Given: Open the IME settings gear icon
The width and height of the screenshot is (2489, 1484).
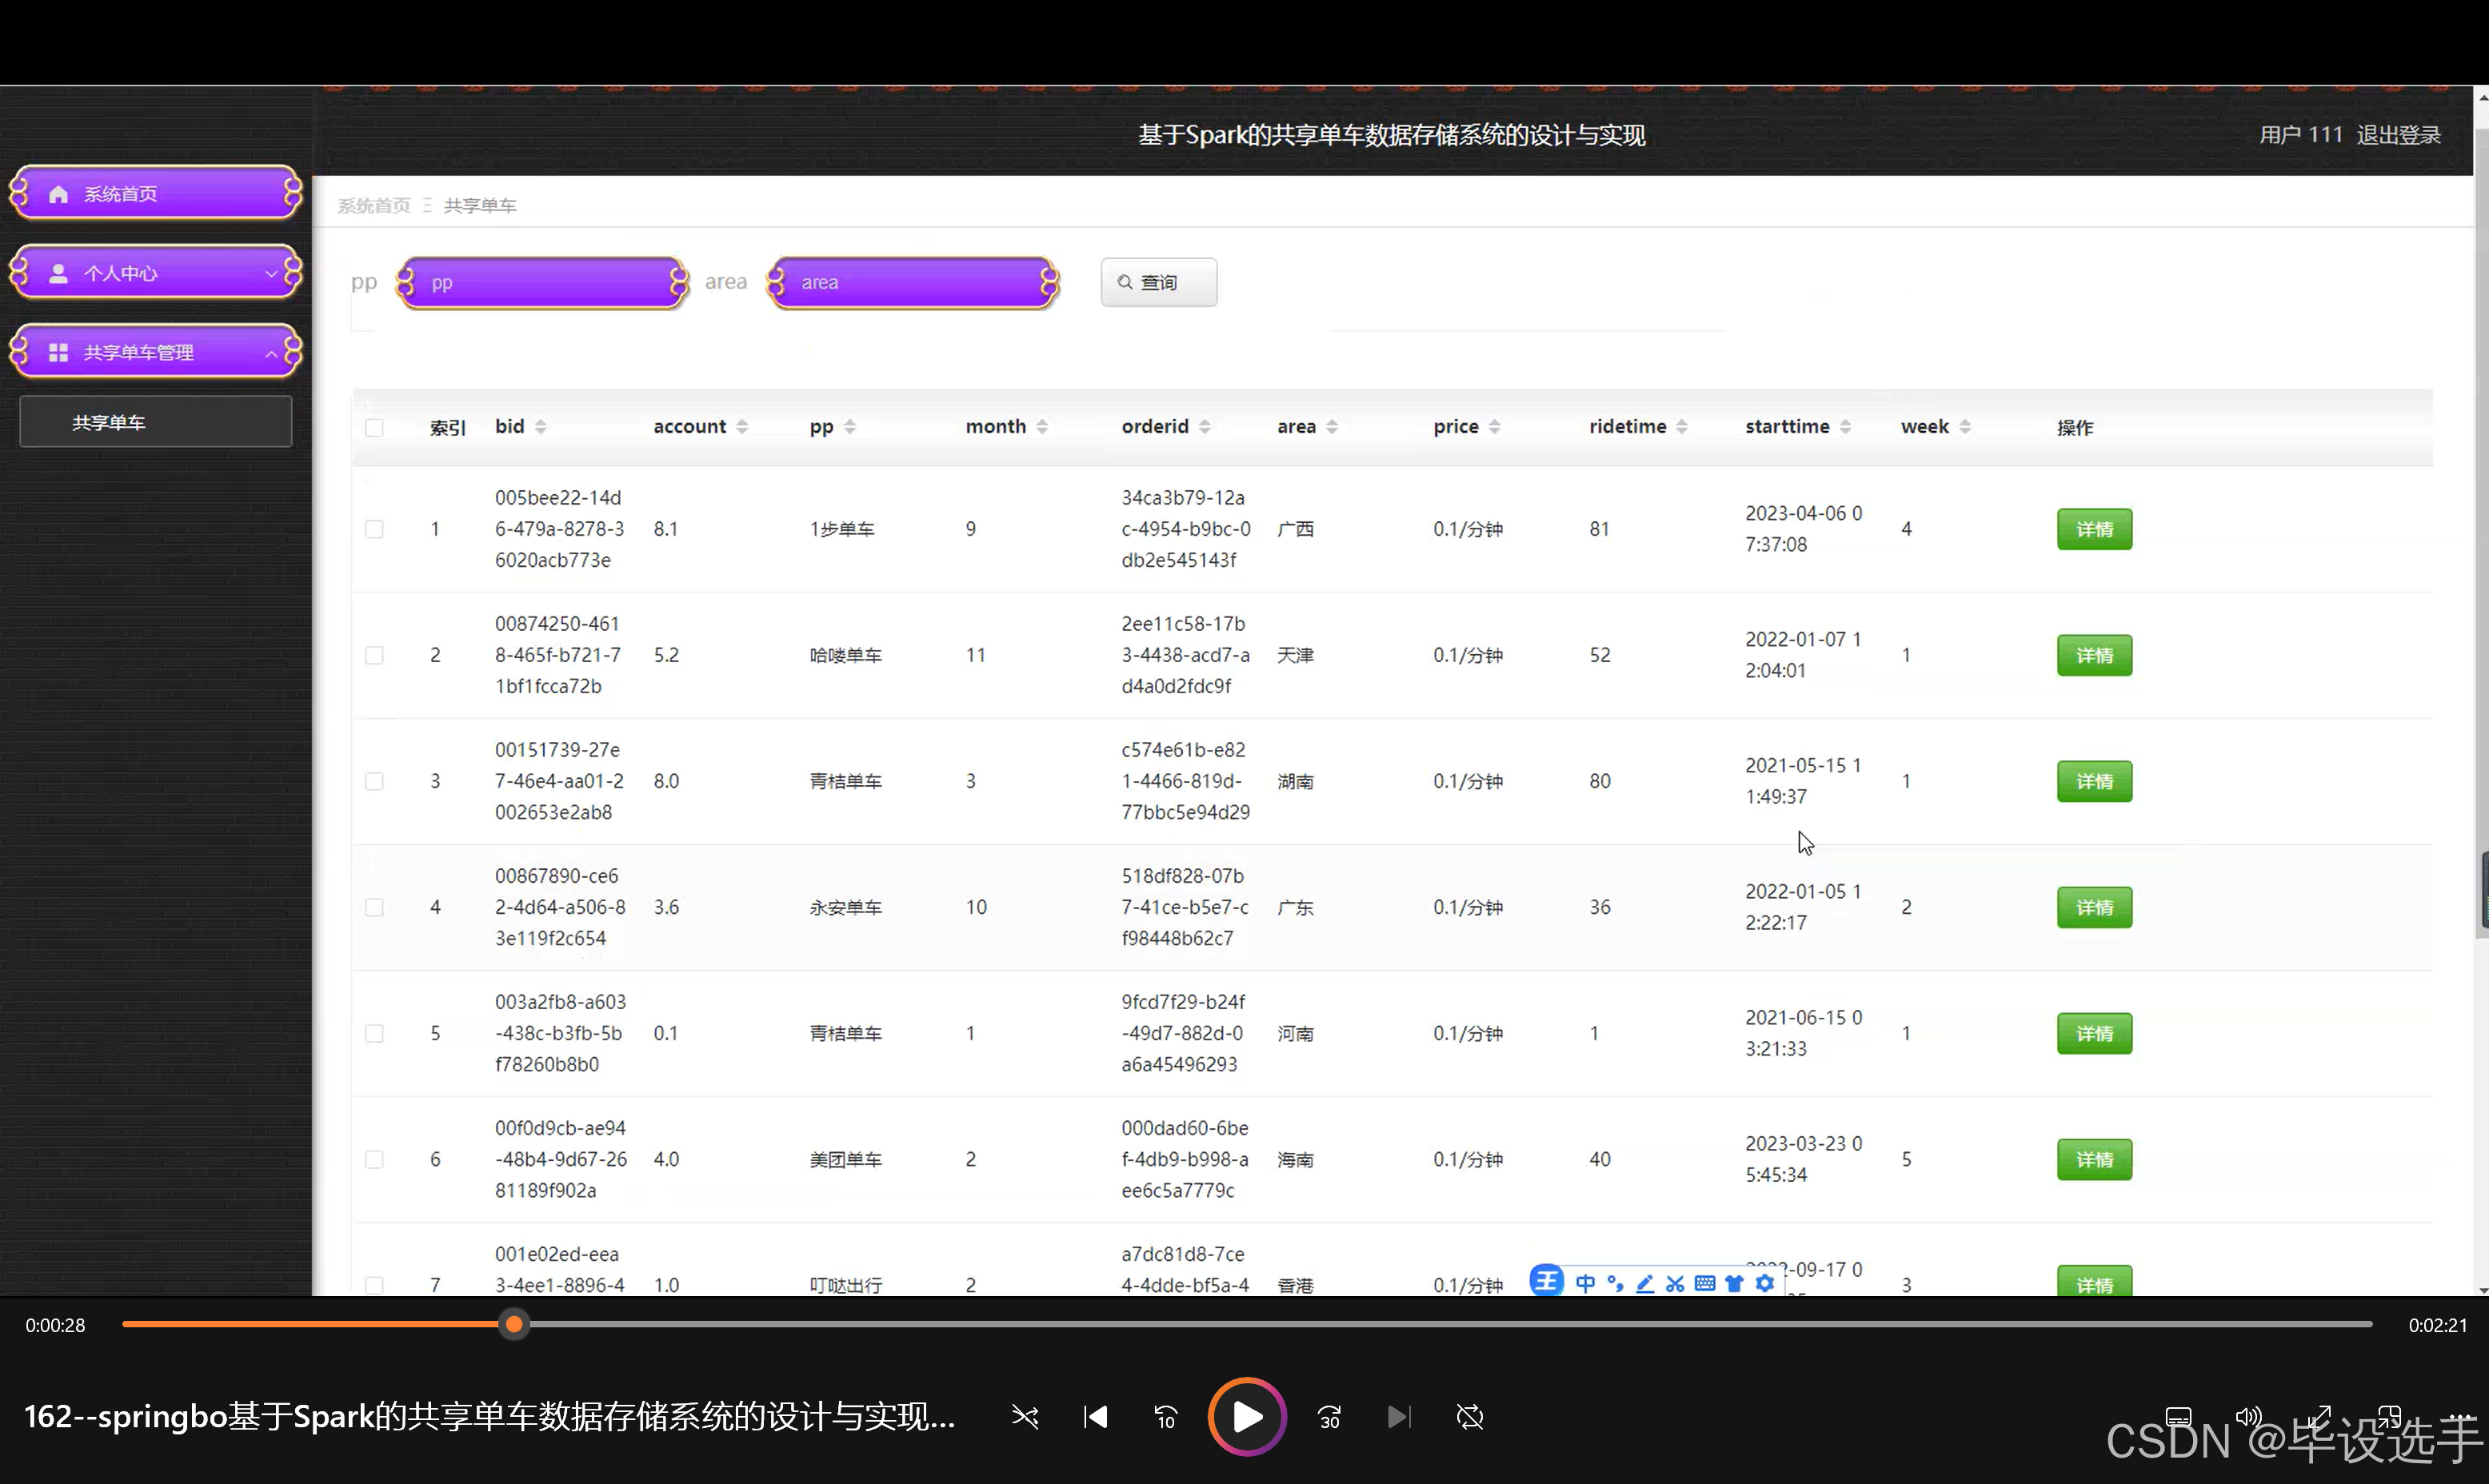Looking at the screenshot, I should 1765,1283.
